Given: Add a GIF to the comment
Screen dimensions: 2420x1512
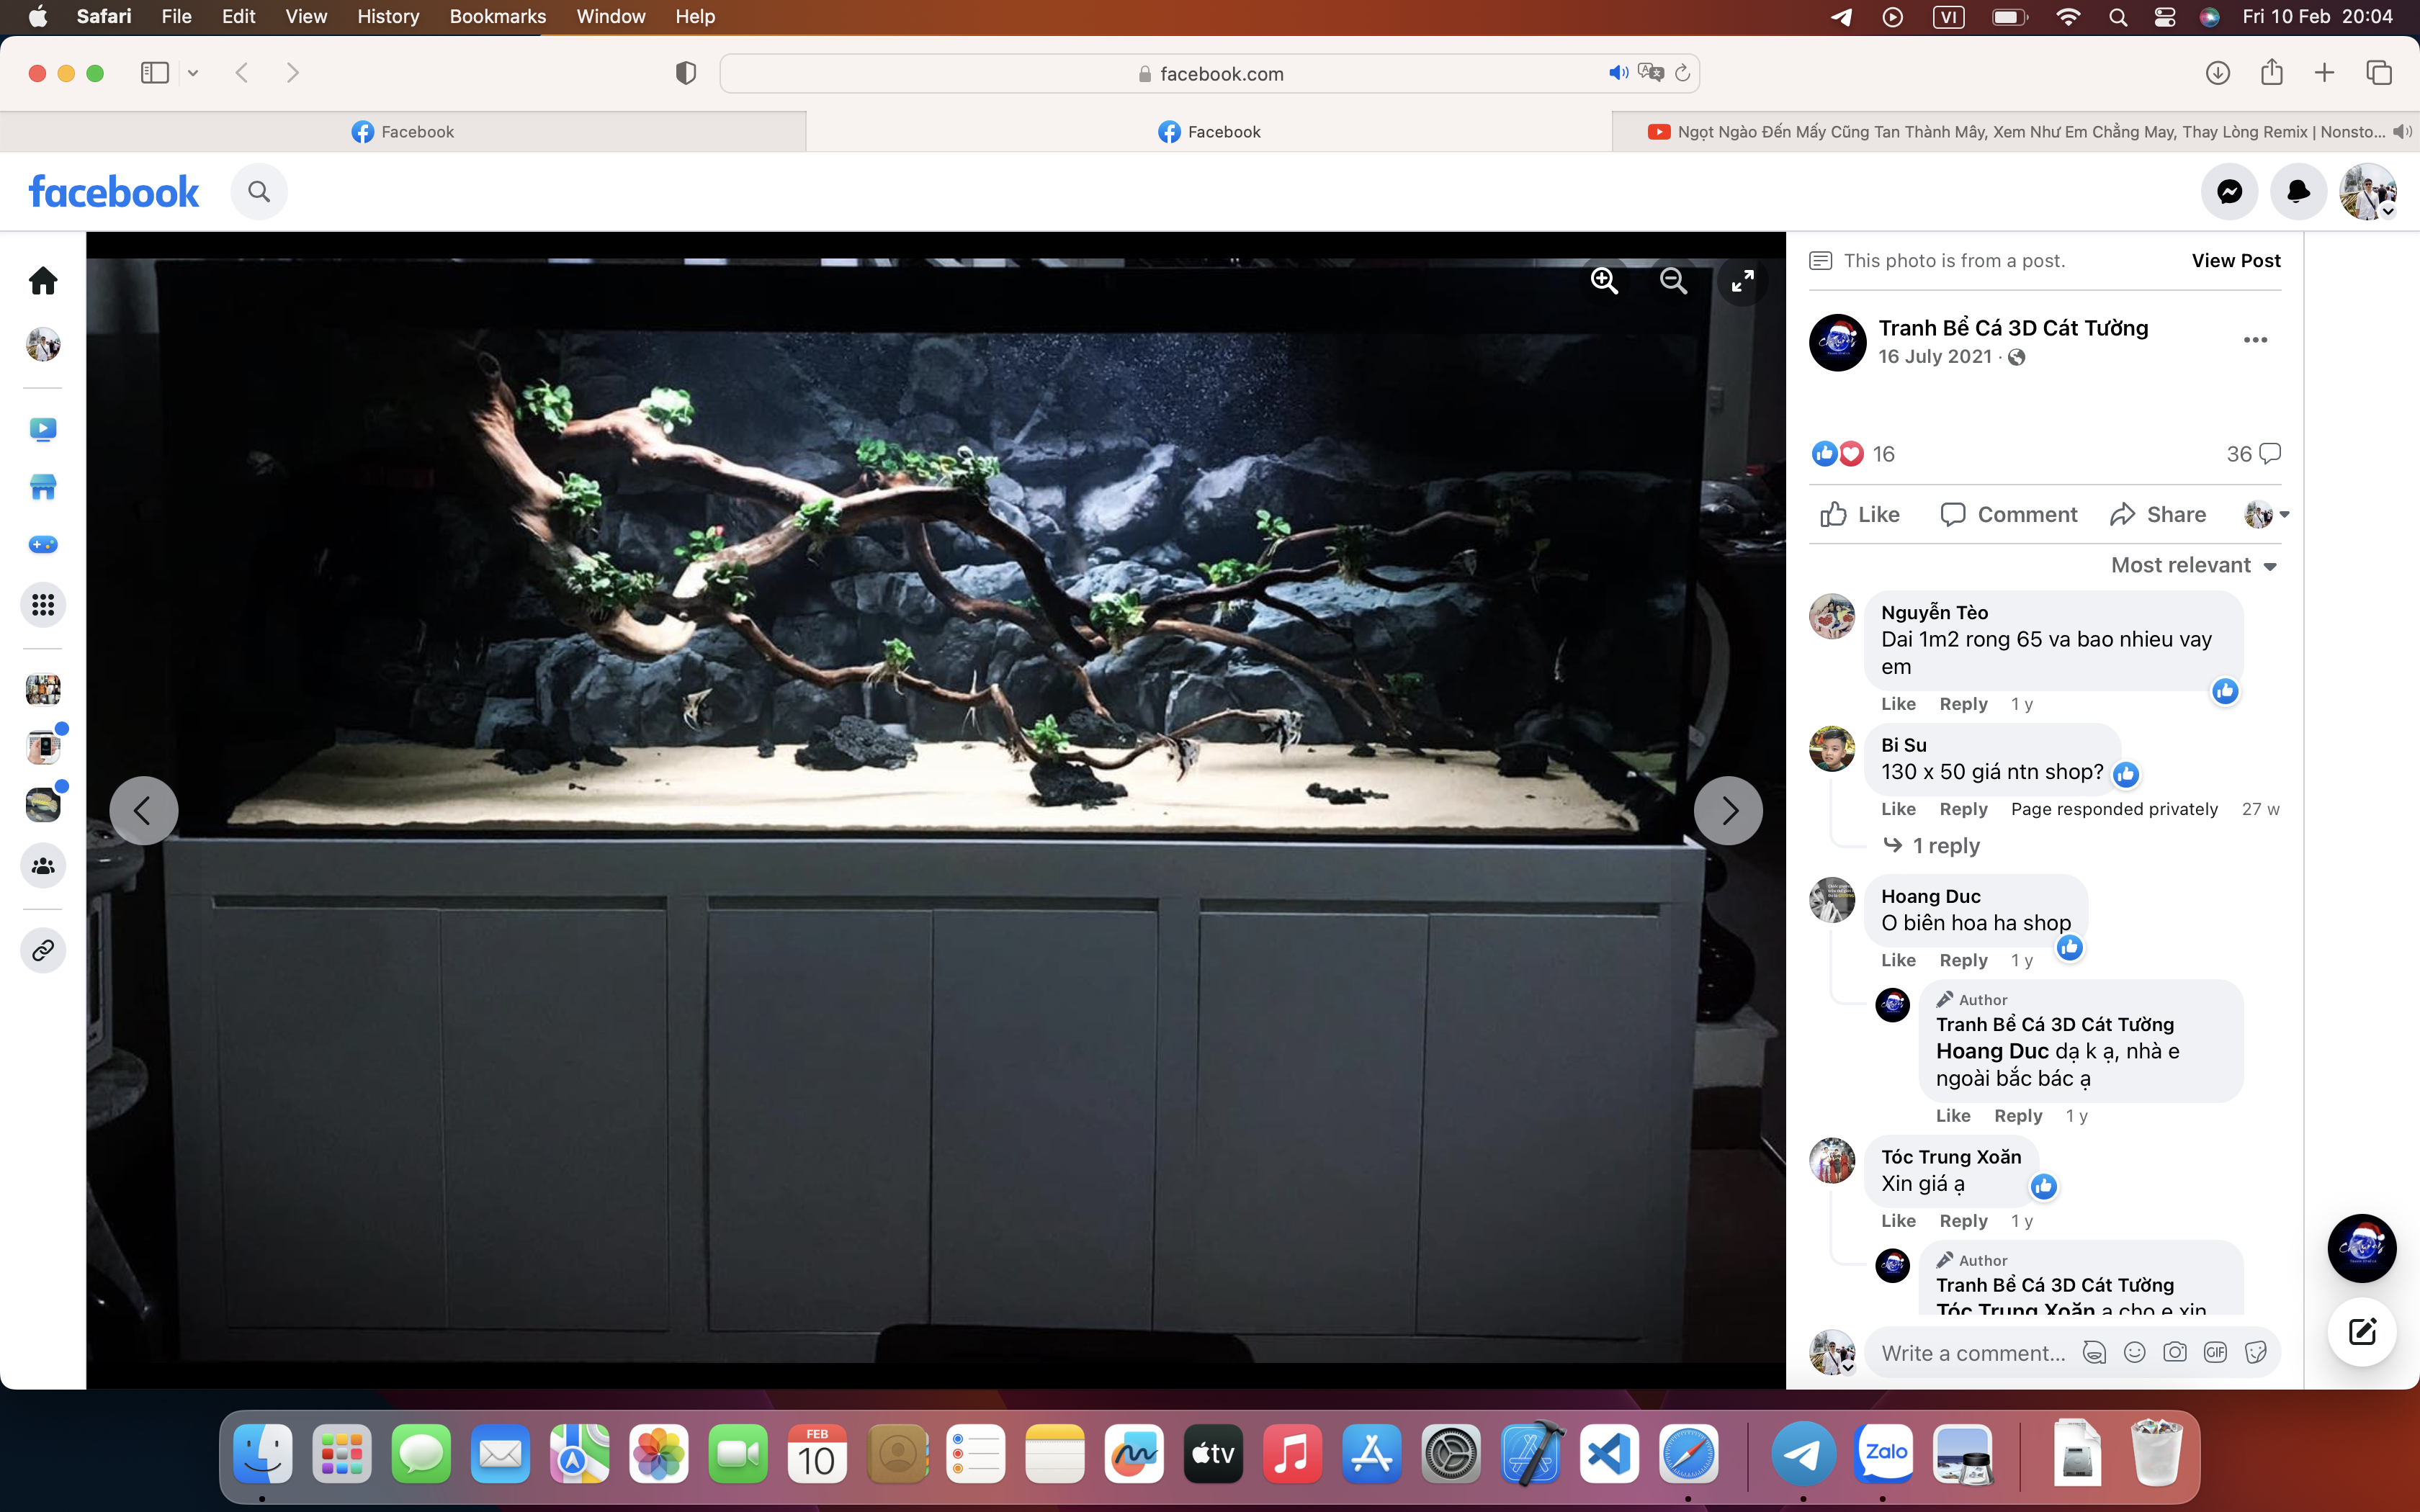Looking at the screenshot, I should pyautogui.click(x=2215, y=1353).
